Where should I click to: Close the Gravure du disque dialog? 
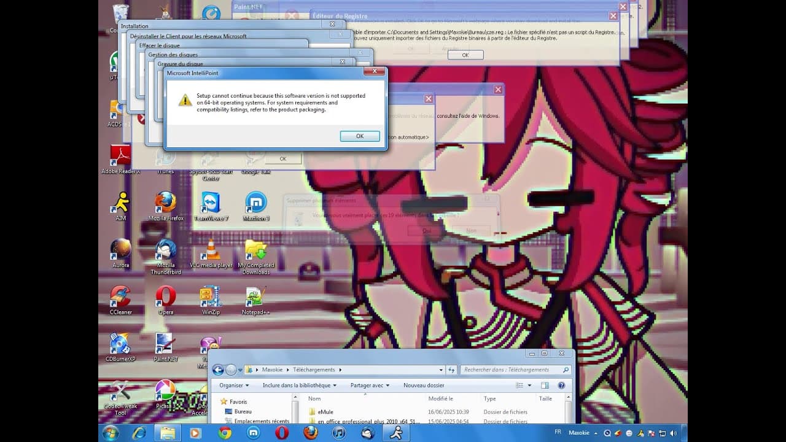point(343,61)
